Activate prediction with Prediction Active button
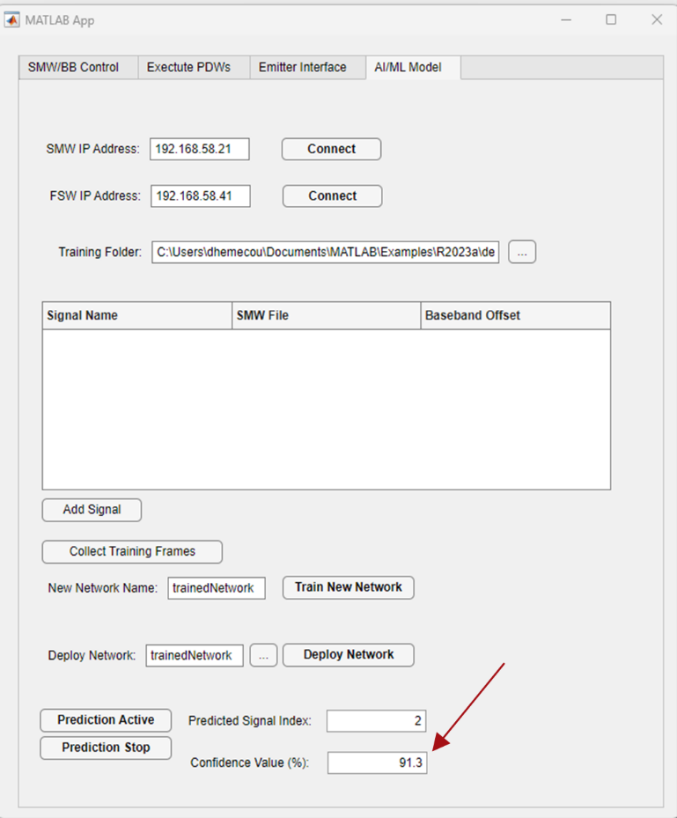This screenshot has height=818, width=677. [x=106, y=720]
